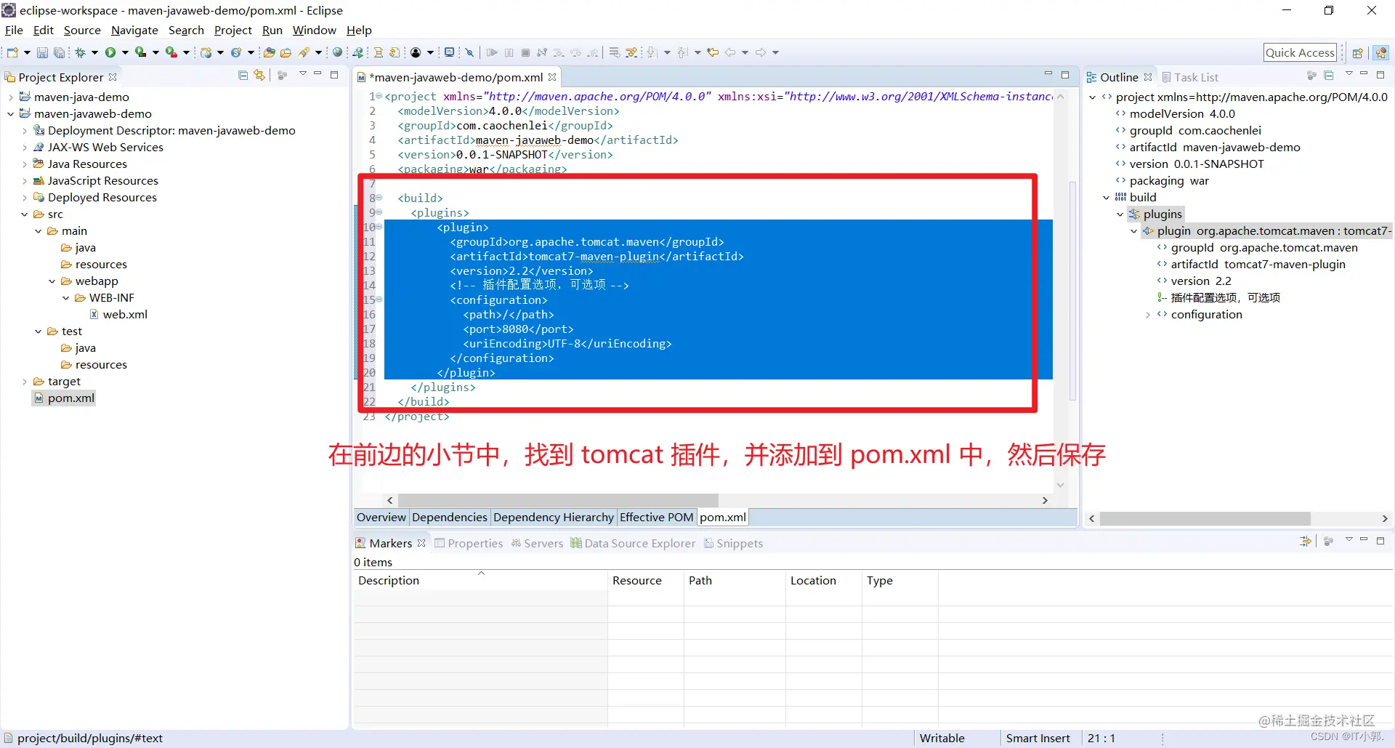1395x748 pixels.
Task: Click the Back navigation arrow in toolbar
Action: (x=730, y=52)
